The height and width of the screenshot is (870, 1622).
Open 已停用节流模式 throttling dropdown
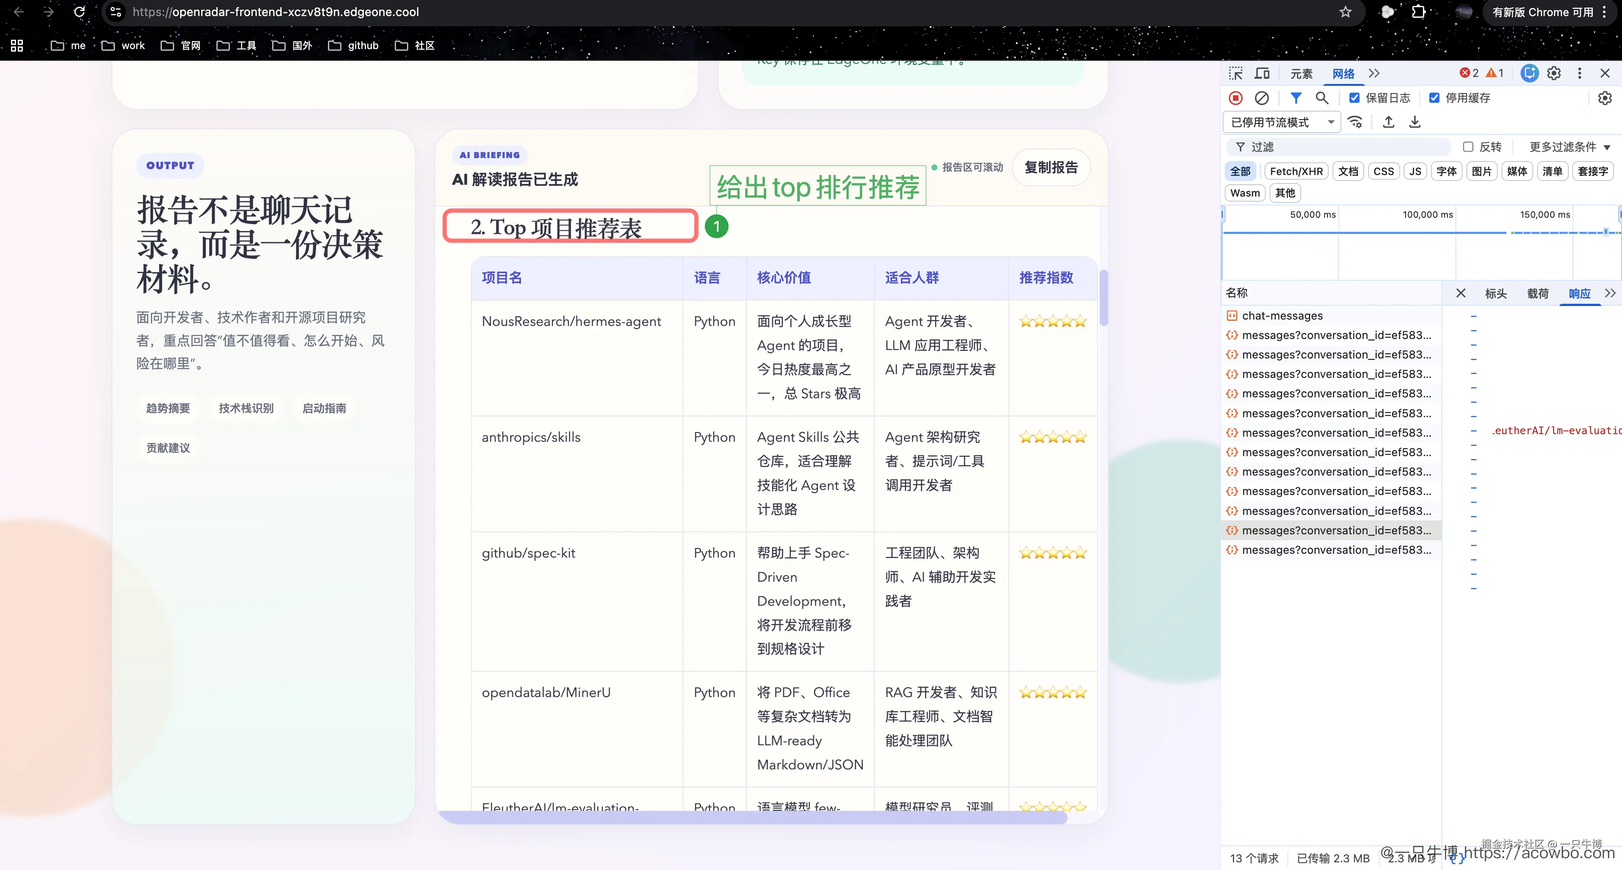click(1281, 122)
